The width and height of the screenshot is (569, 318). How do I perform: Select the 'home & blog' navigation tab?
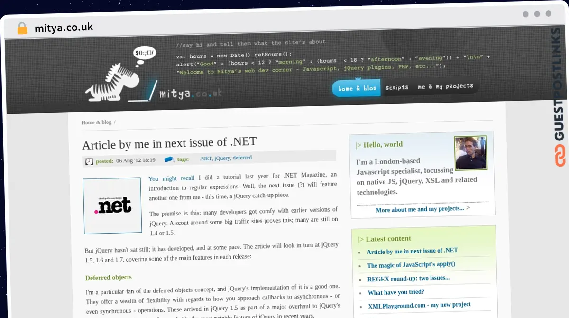pos(355,87)
